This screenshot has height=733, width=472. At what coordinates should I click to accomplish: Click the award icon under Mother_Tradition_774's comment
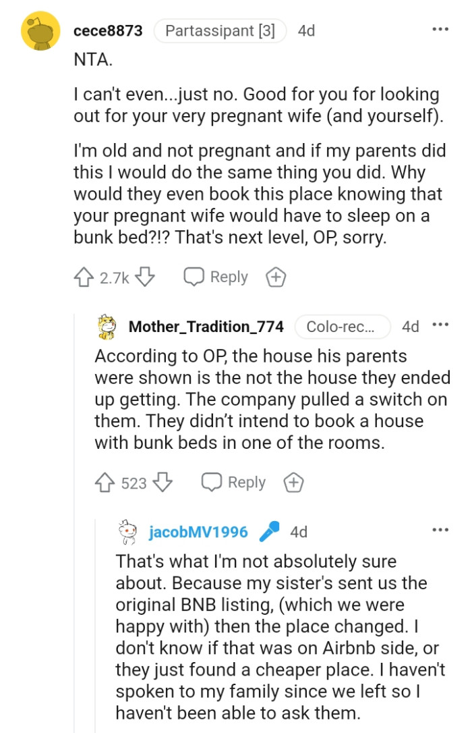tap(294, 483)
